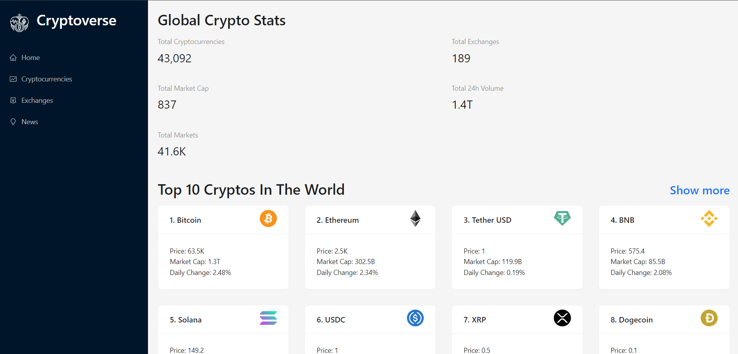Select the Tether USD card price area
The height and width of the screenshot is (354, 738).
474,251
